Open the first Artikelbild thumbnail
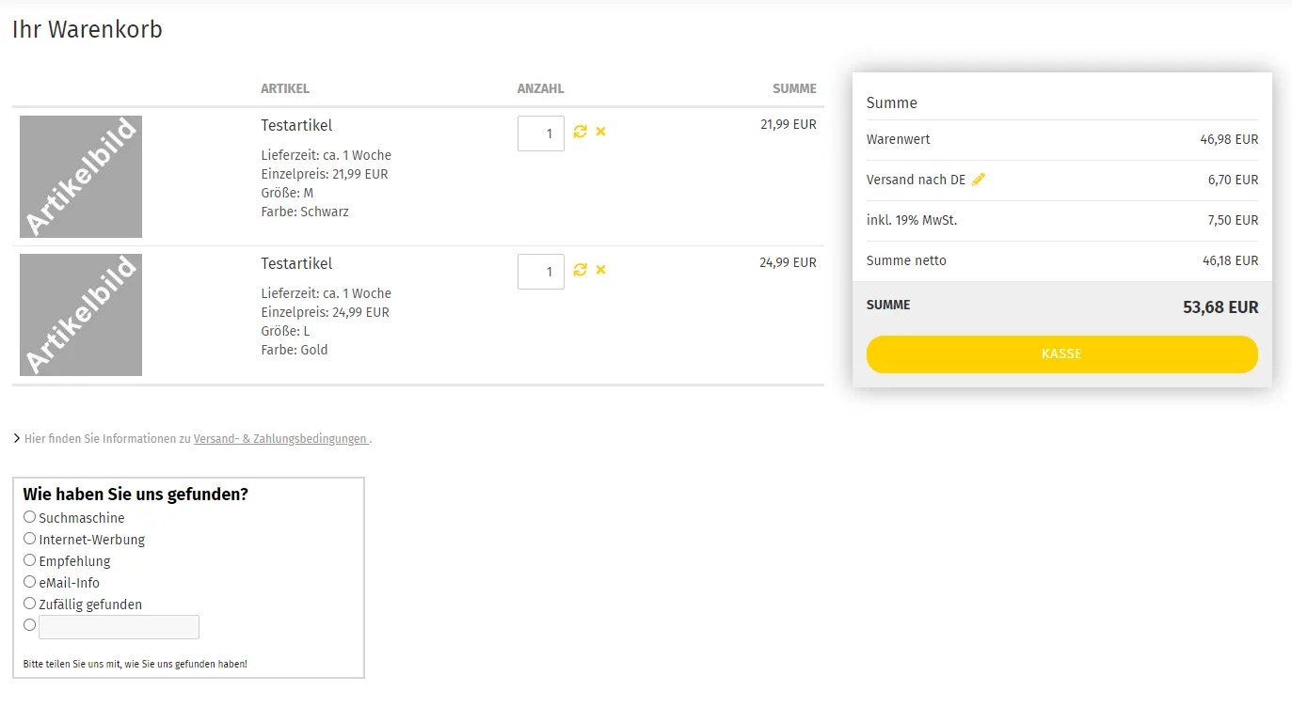The image size is (1292, 707). pyautogui.click(x=81, y=177)
